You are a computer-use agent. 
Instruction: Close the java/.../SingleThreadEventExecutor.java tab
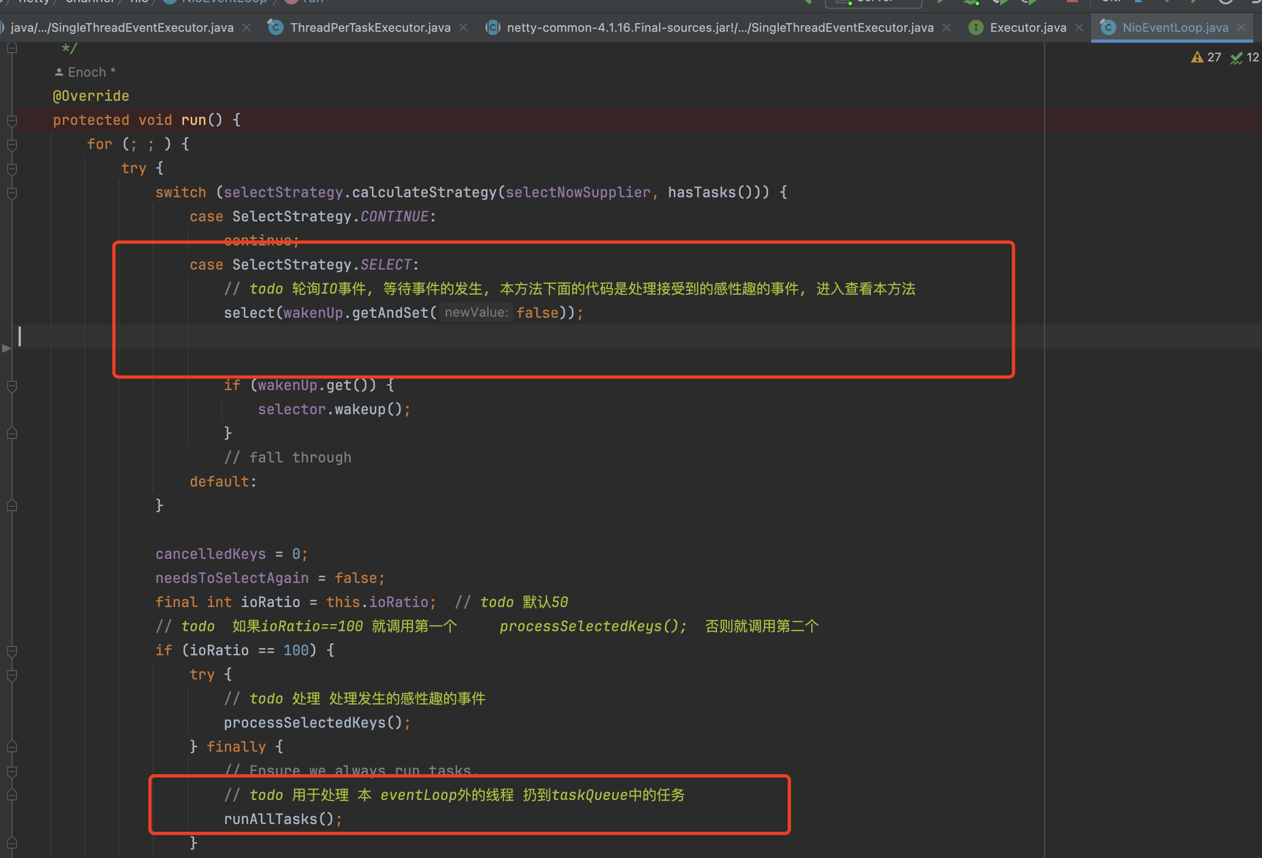click(246, 27)
